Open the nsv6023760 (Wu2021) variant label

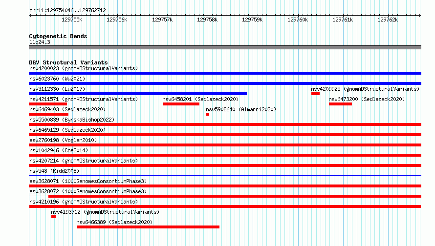[57, 79]
